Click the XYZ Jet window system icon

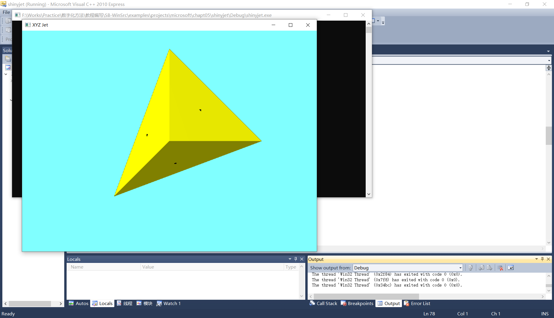tap(28, 25)
